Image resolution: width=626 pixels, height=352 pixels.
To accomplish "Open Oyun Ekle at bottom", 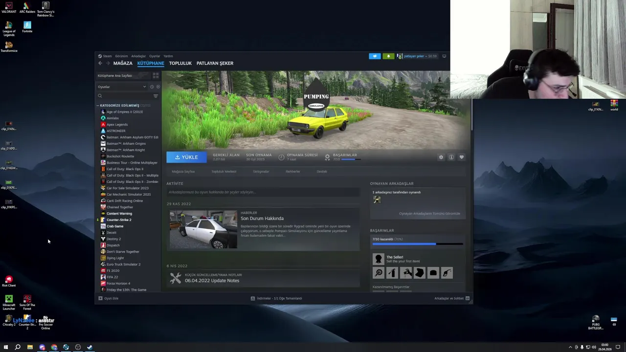I will (x=108, y=298).
